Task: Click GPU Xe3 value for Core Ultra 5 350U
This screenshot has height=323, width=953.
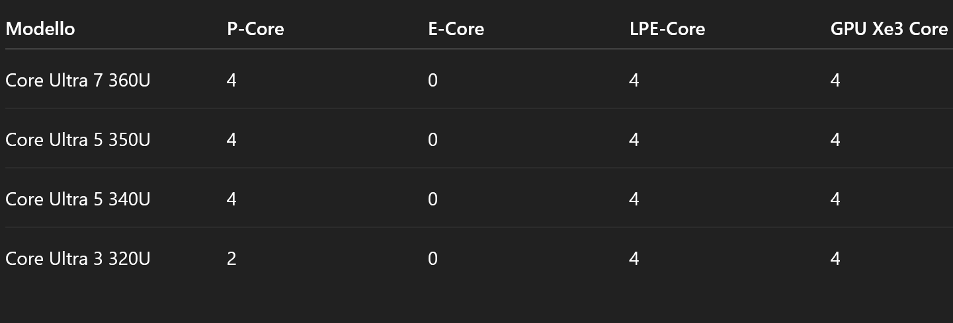Action: pos(835,140)
